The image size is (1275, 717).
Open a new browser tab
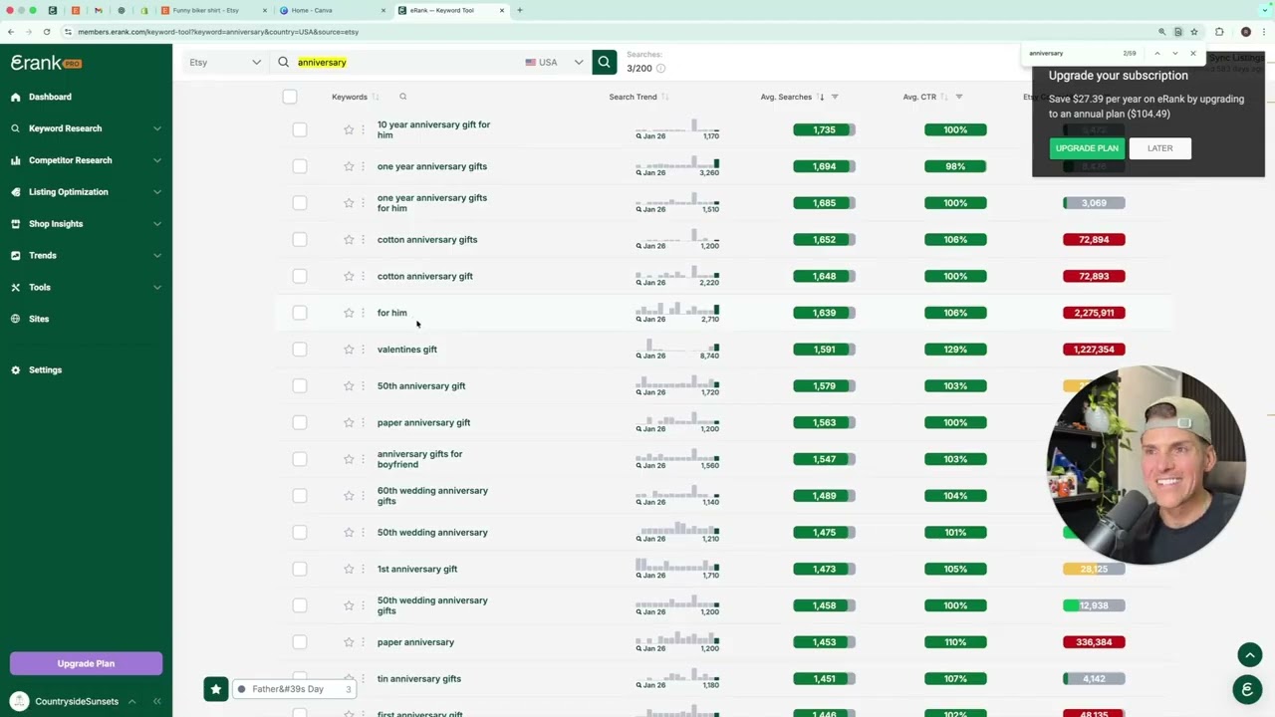[x=519, y=10]
